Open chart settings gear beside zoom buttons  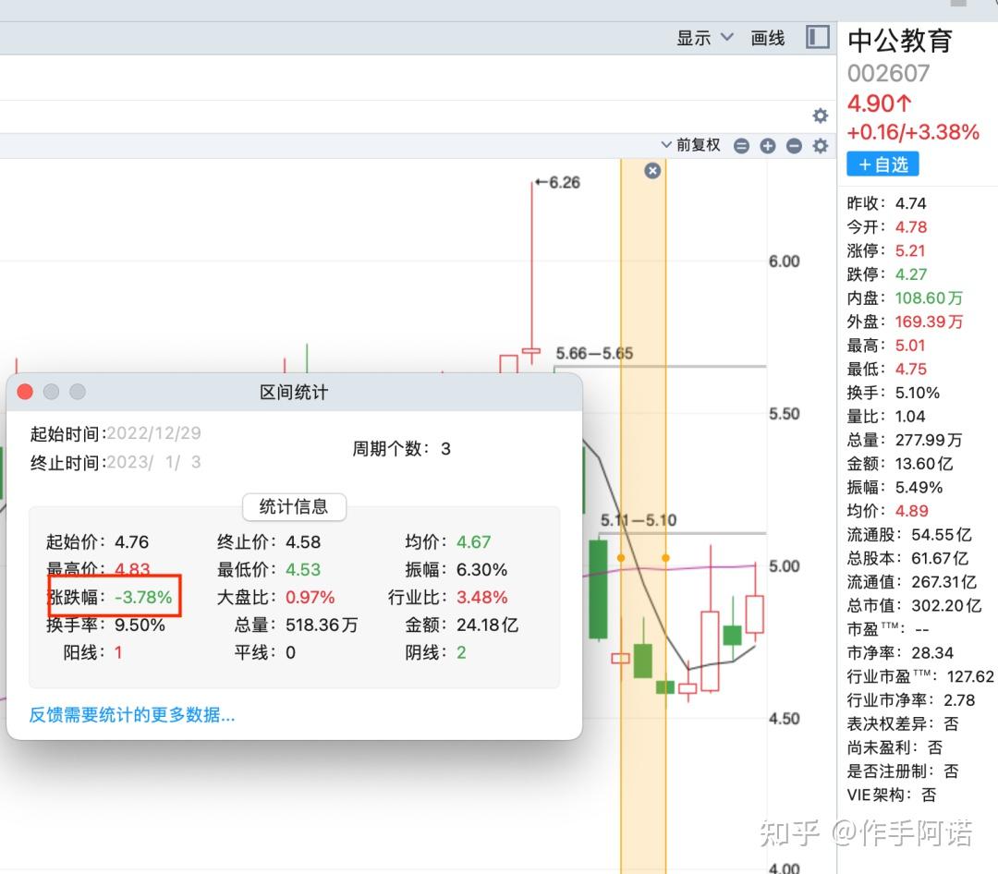(x=821, y=146)
